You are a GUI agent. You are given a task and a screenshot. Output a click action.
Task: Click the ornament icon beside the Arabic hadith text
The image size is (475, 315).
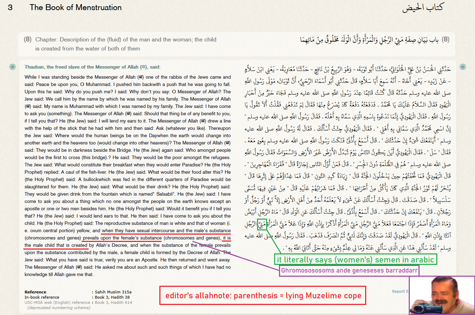463,66
